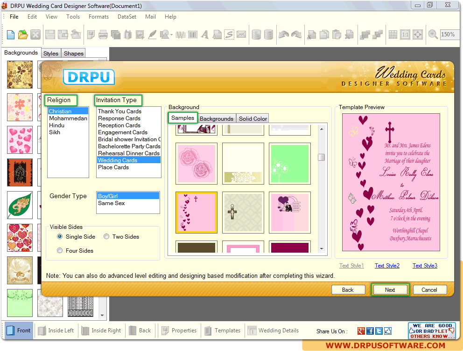Screen dimensions: 463x351
Task: Choose the green flowers sample background
Action: click(290, 164)
